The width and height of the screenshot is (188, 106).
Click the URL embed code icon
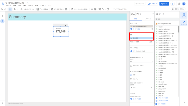92,9
